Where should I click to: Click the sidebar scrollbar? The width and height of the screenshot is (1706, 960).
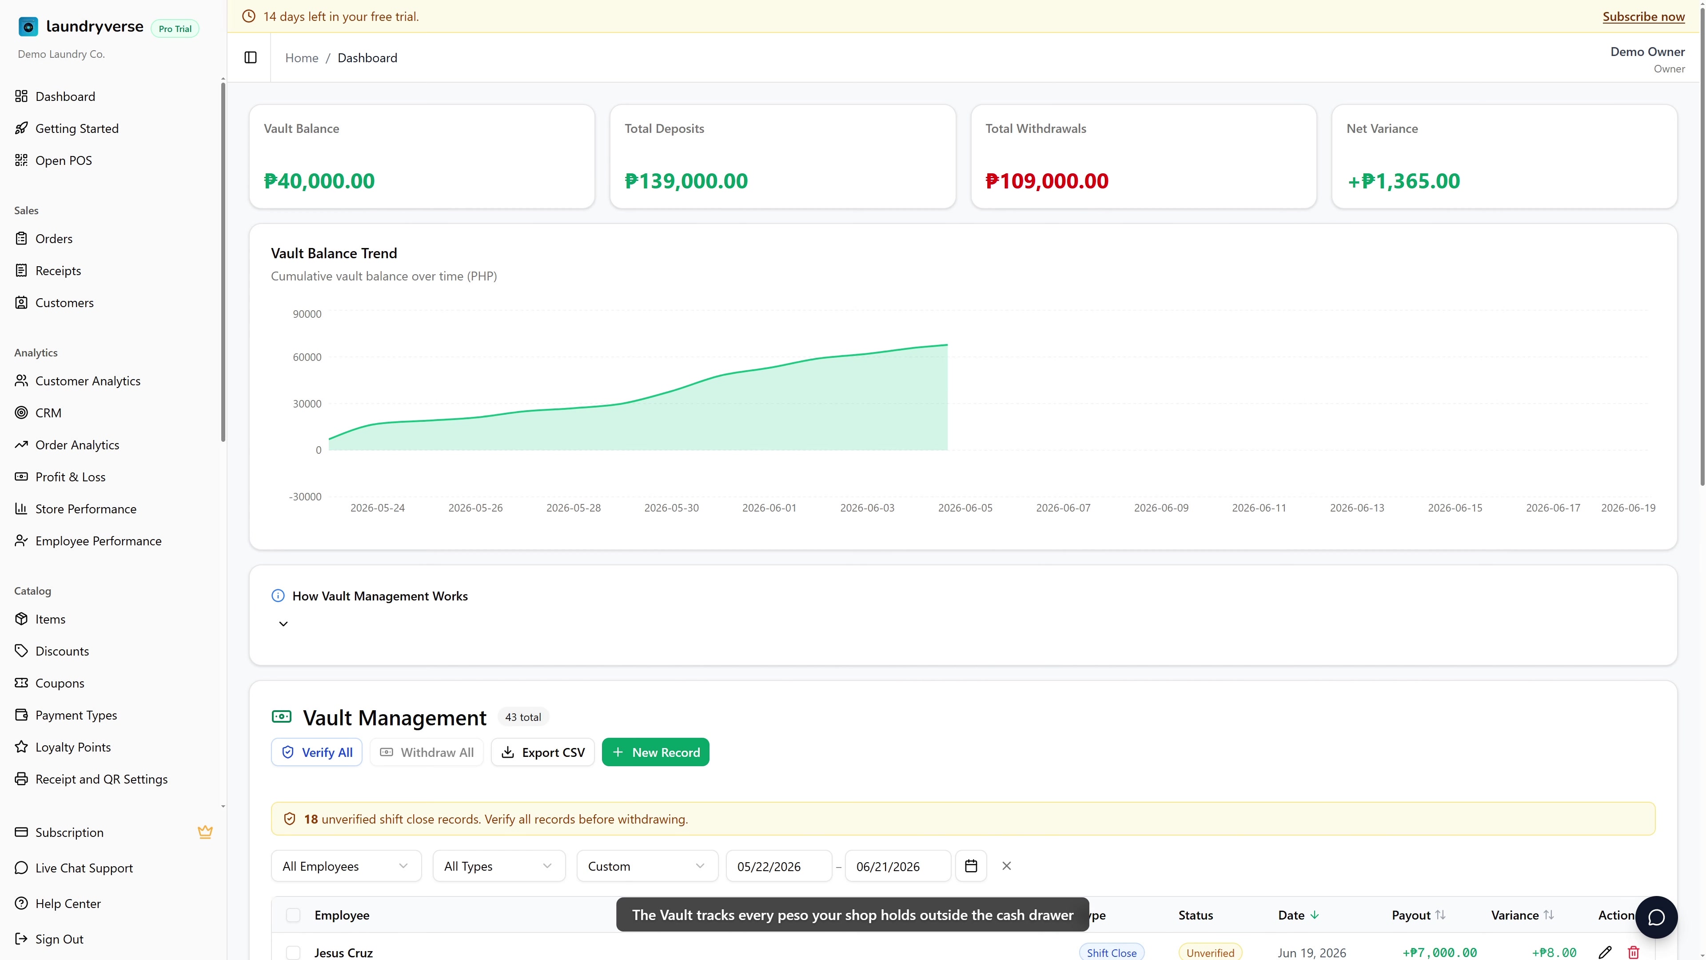pos(223,262)
